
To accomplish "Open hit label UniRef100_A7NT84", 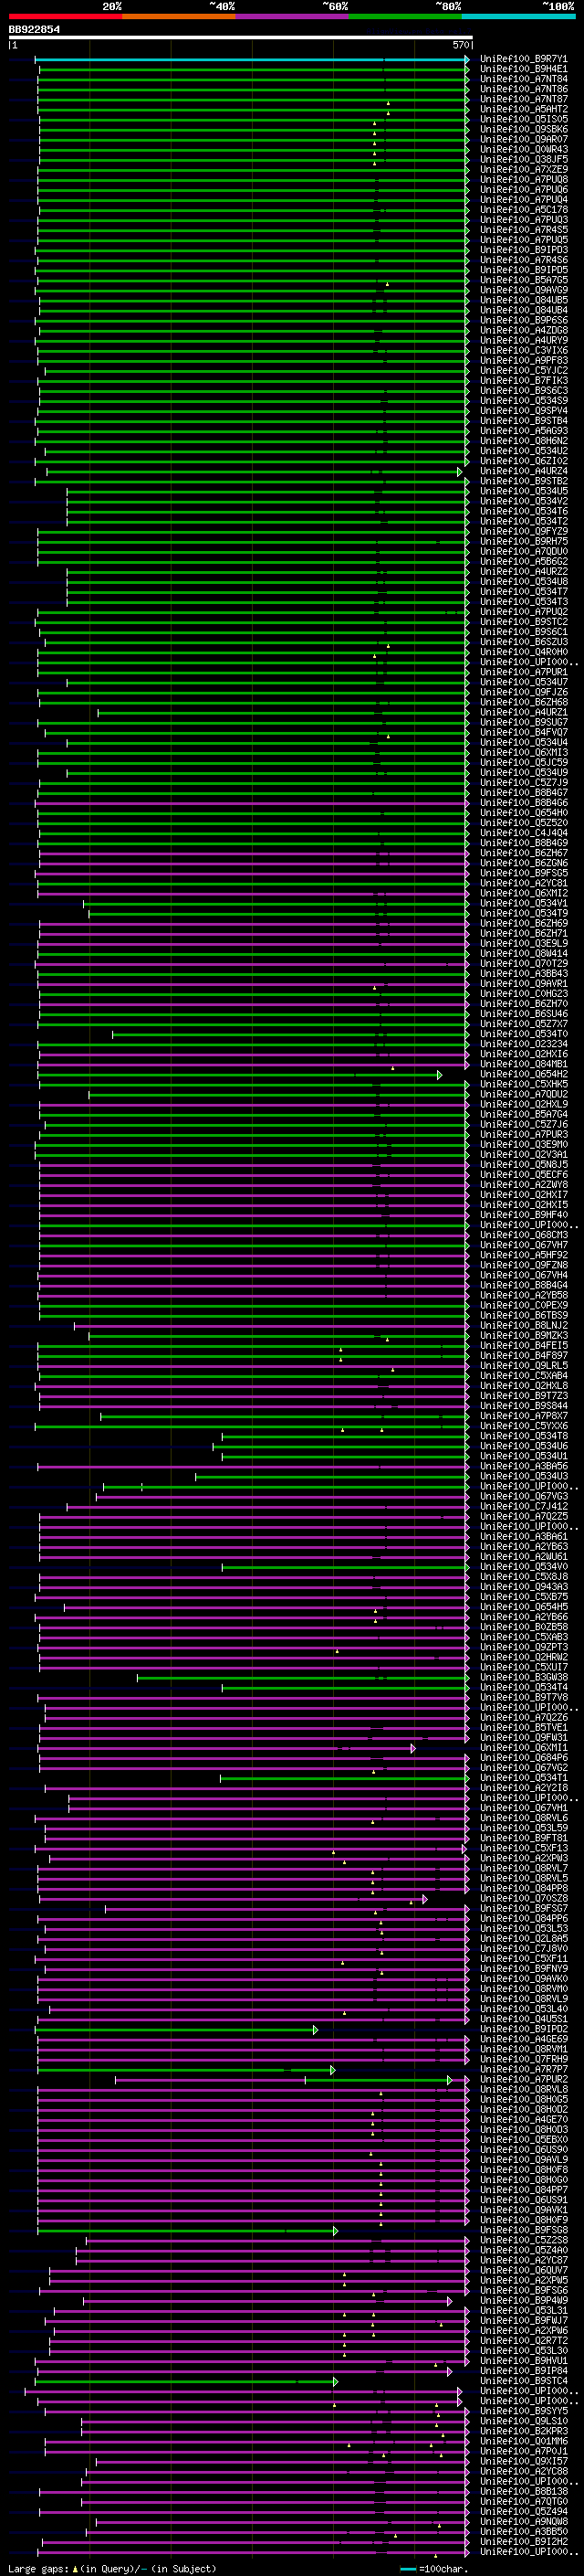I will [523, 80].
